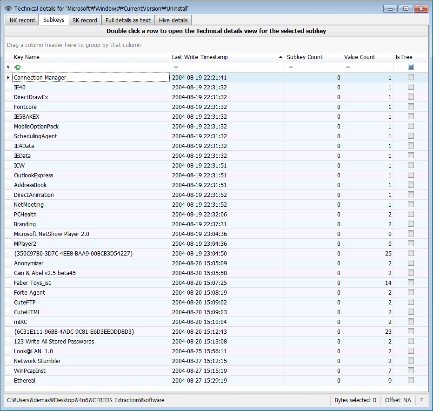Click the Bytes selected status entry
This screenshot has width=433, height=411.
tap(355, 400)
